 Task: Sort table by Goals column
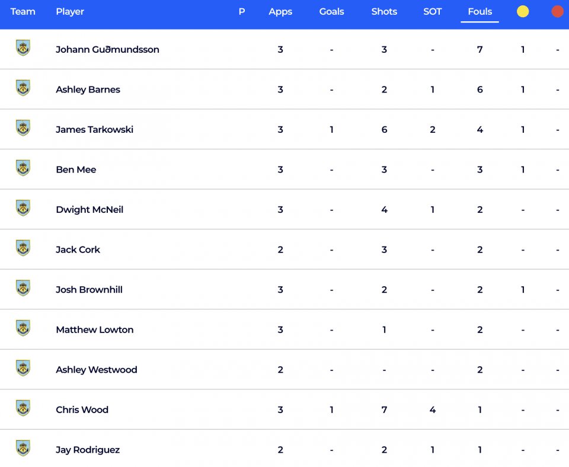331,12
